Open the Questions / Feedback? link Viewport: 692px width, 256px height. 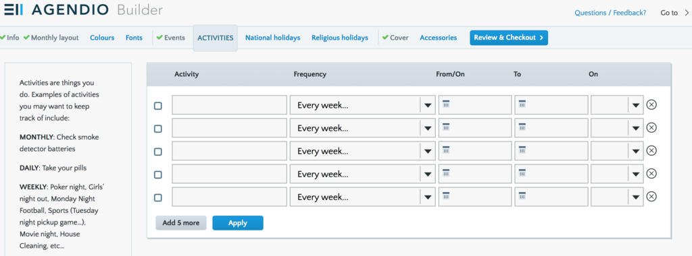(610, 13)
